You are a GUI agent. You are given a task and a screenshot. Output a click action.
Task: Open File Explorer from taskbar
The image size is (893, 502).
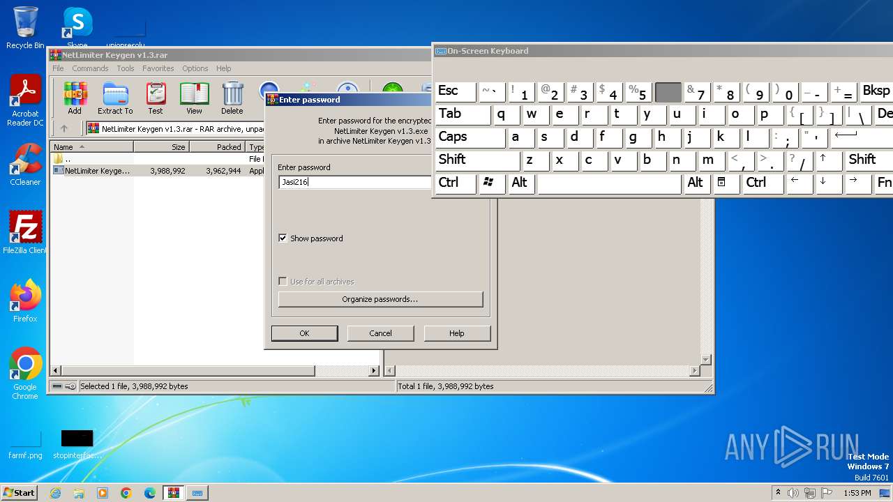point(79,493)
